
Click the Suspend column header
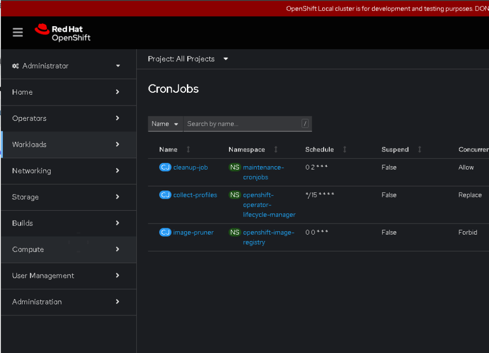coord(395,150)
